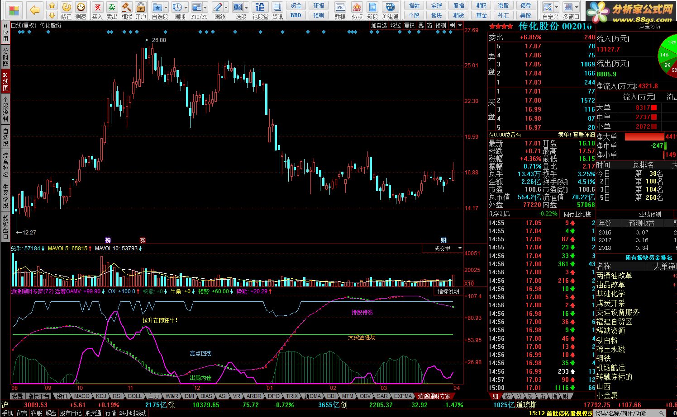Click the yellow up arrow icon

(x=52, y=6)
